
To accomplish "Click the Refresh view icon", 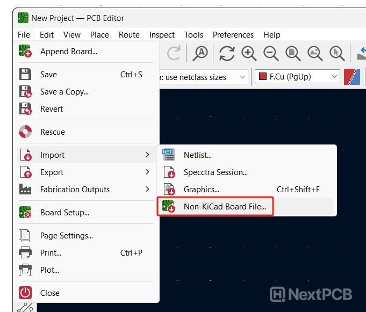I will (x=227, y=53).
